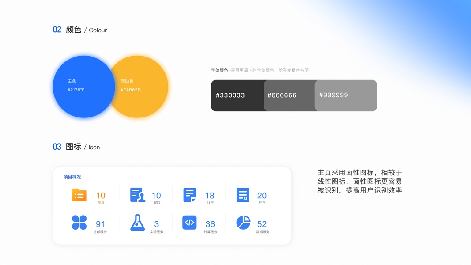
Task: Click the number 18 for 订单
Action: 210,196
